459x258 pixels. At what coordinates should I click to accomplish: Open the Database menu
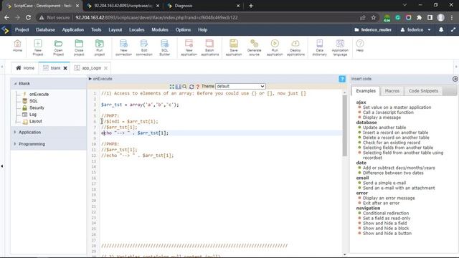45,29
